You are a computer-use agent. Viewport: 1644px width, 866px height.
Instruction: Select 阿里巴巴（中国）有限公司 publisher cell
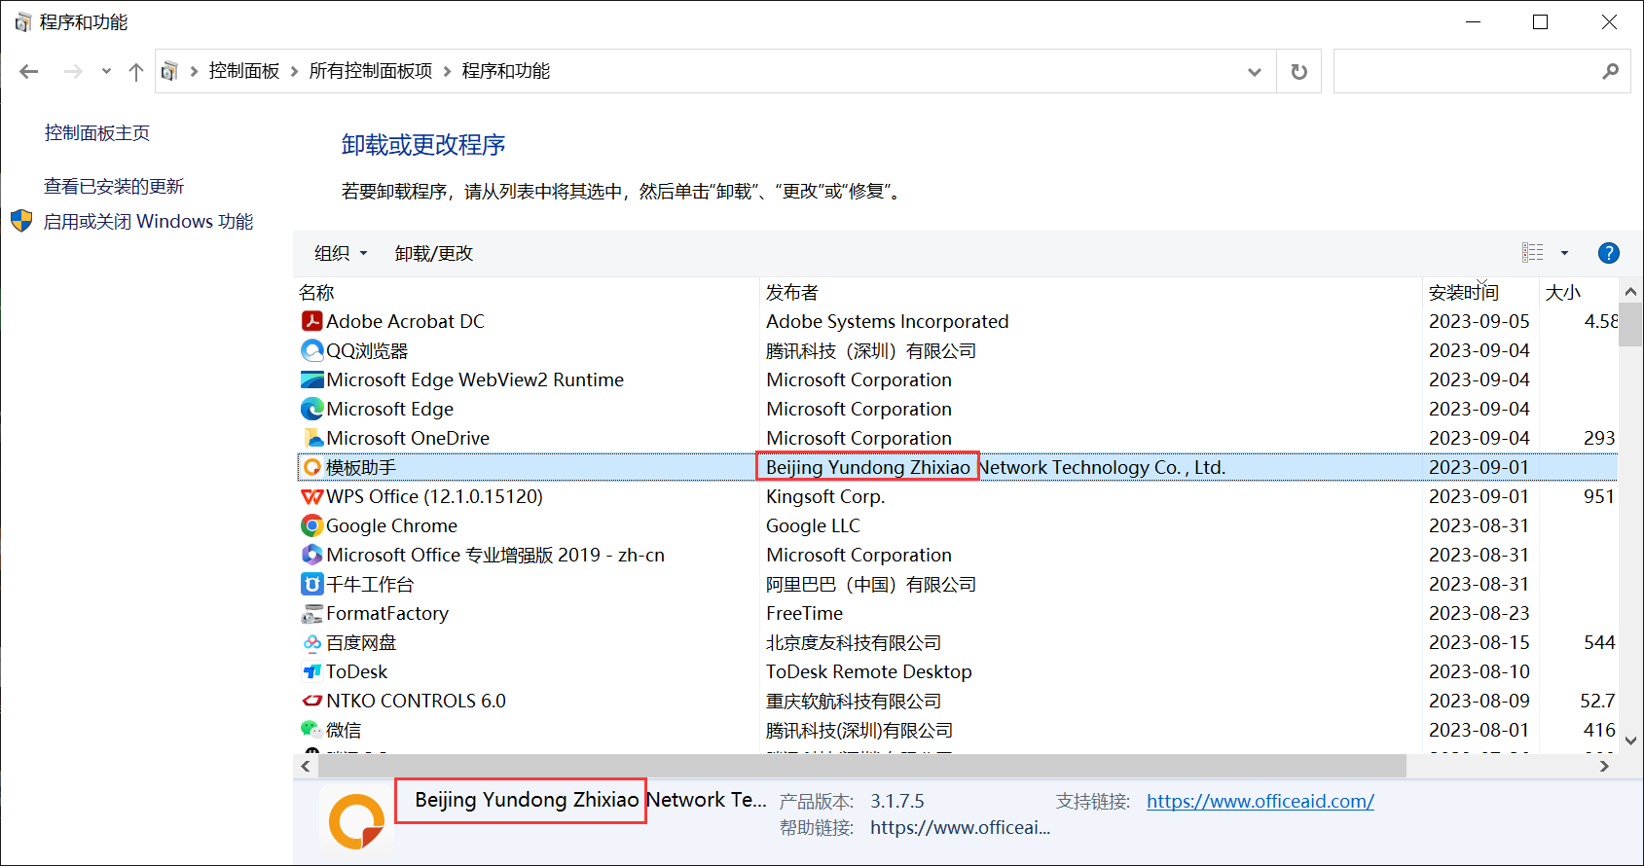pyautogui.click(x=871, y=584)
